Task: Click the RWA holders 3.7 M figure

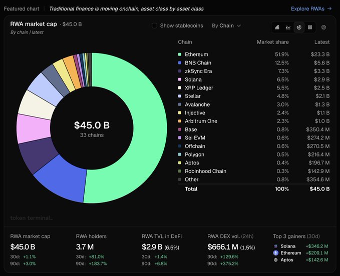Action: click(85, 247)
